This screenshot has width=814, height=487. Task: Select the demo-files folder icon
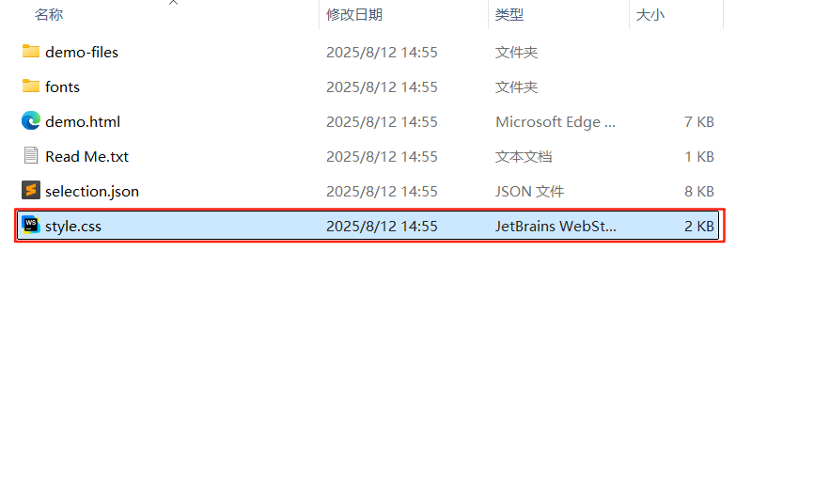point(31,52)
